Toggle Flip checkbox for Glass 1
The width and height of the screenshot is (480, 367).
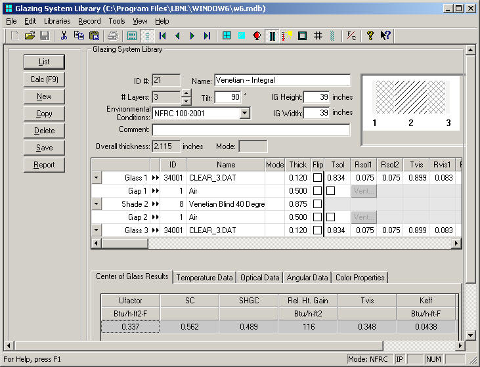point(318,177)
